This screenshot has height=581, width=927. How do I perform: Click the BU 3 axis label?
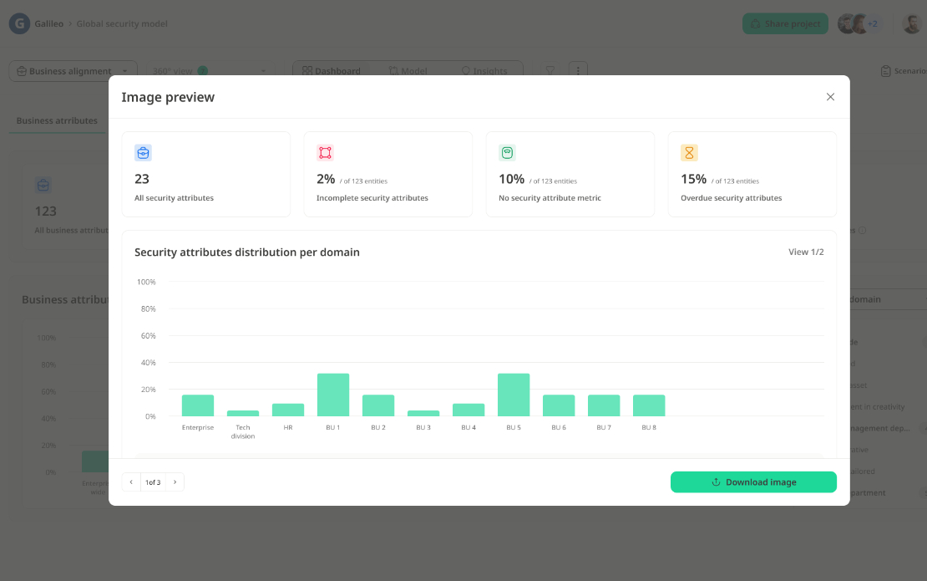(423, 427)
